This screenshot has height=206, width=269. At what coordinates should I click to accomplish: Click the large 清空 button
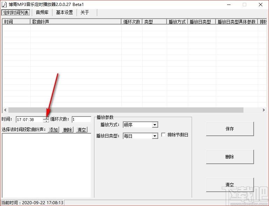click(x=230, y=185)
